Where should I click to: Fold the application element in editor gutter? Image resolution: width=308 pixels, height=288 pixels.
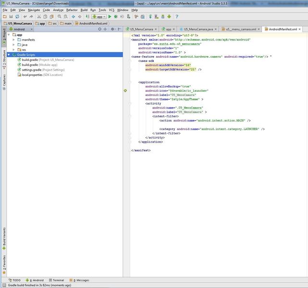click(130, 82)
